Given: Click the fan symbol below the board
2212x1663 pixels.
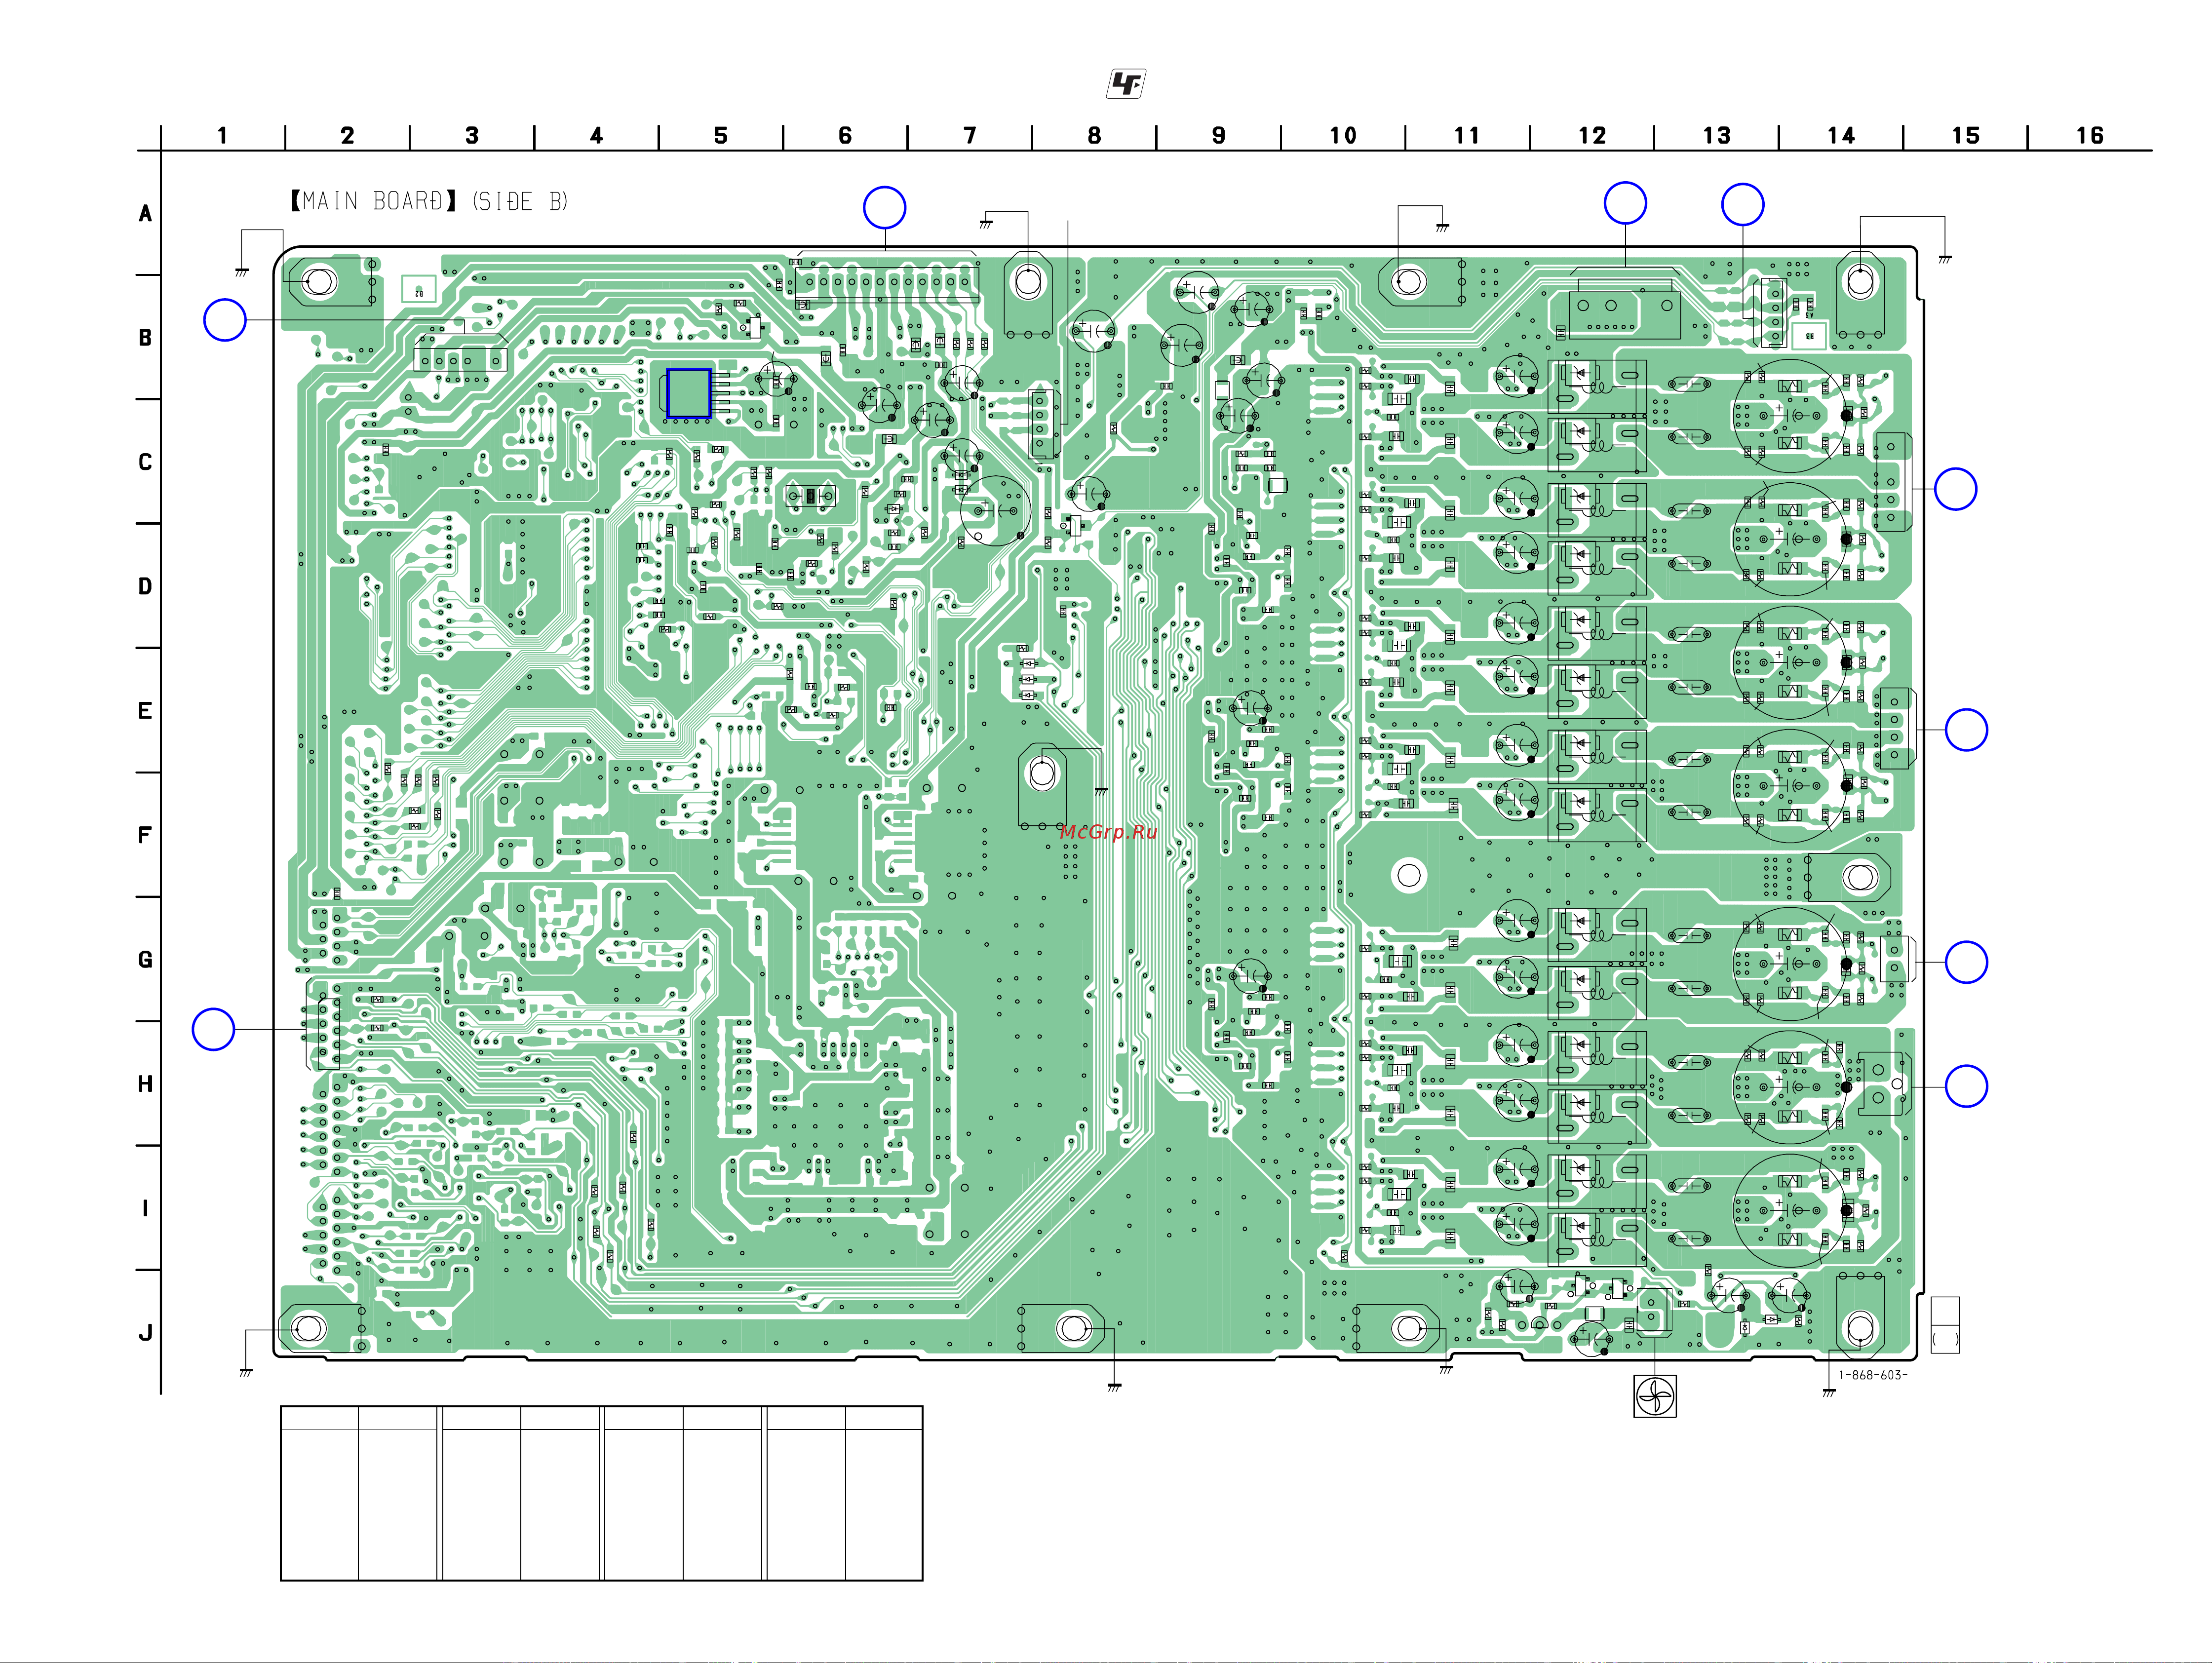Looking at the screenshot, I should pos(1655,1396).
